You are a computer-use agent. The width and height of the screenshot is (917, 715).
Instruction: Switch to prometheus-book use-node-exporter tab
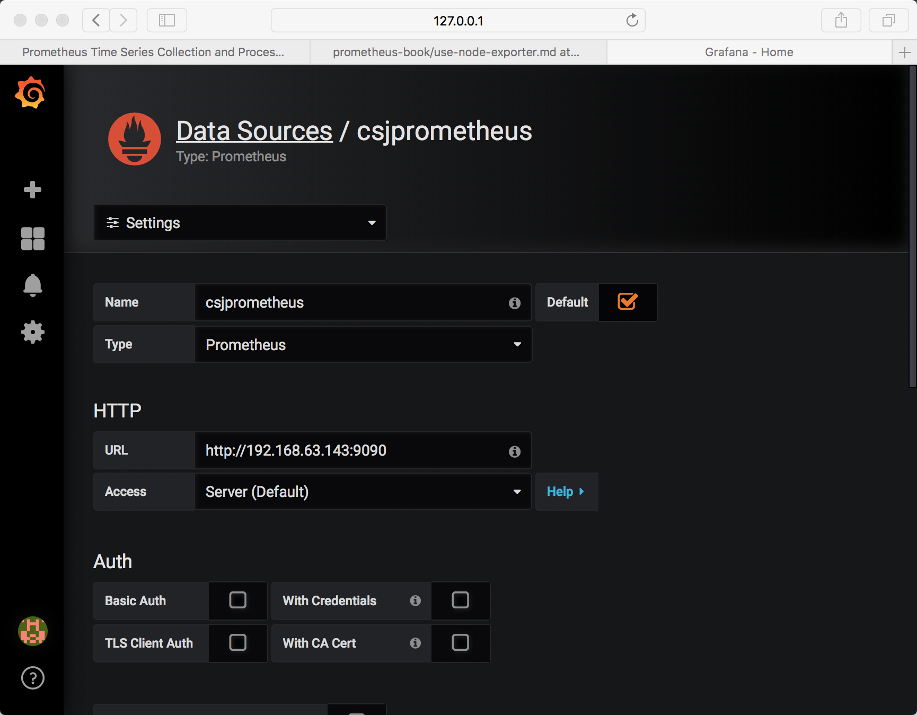point(458,52)
